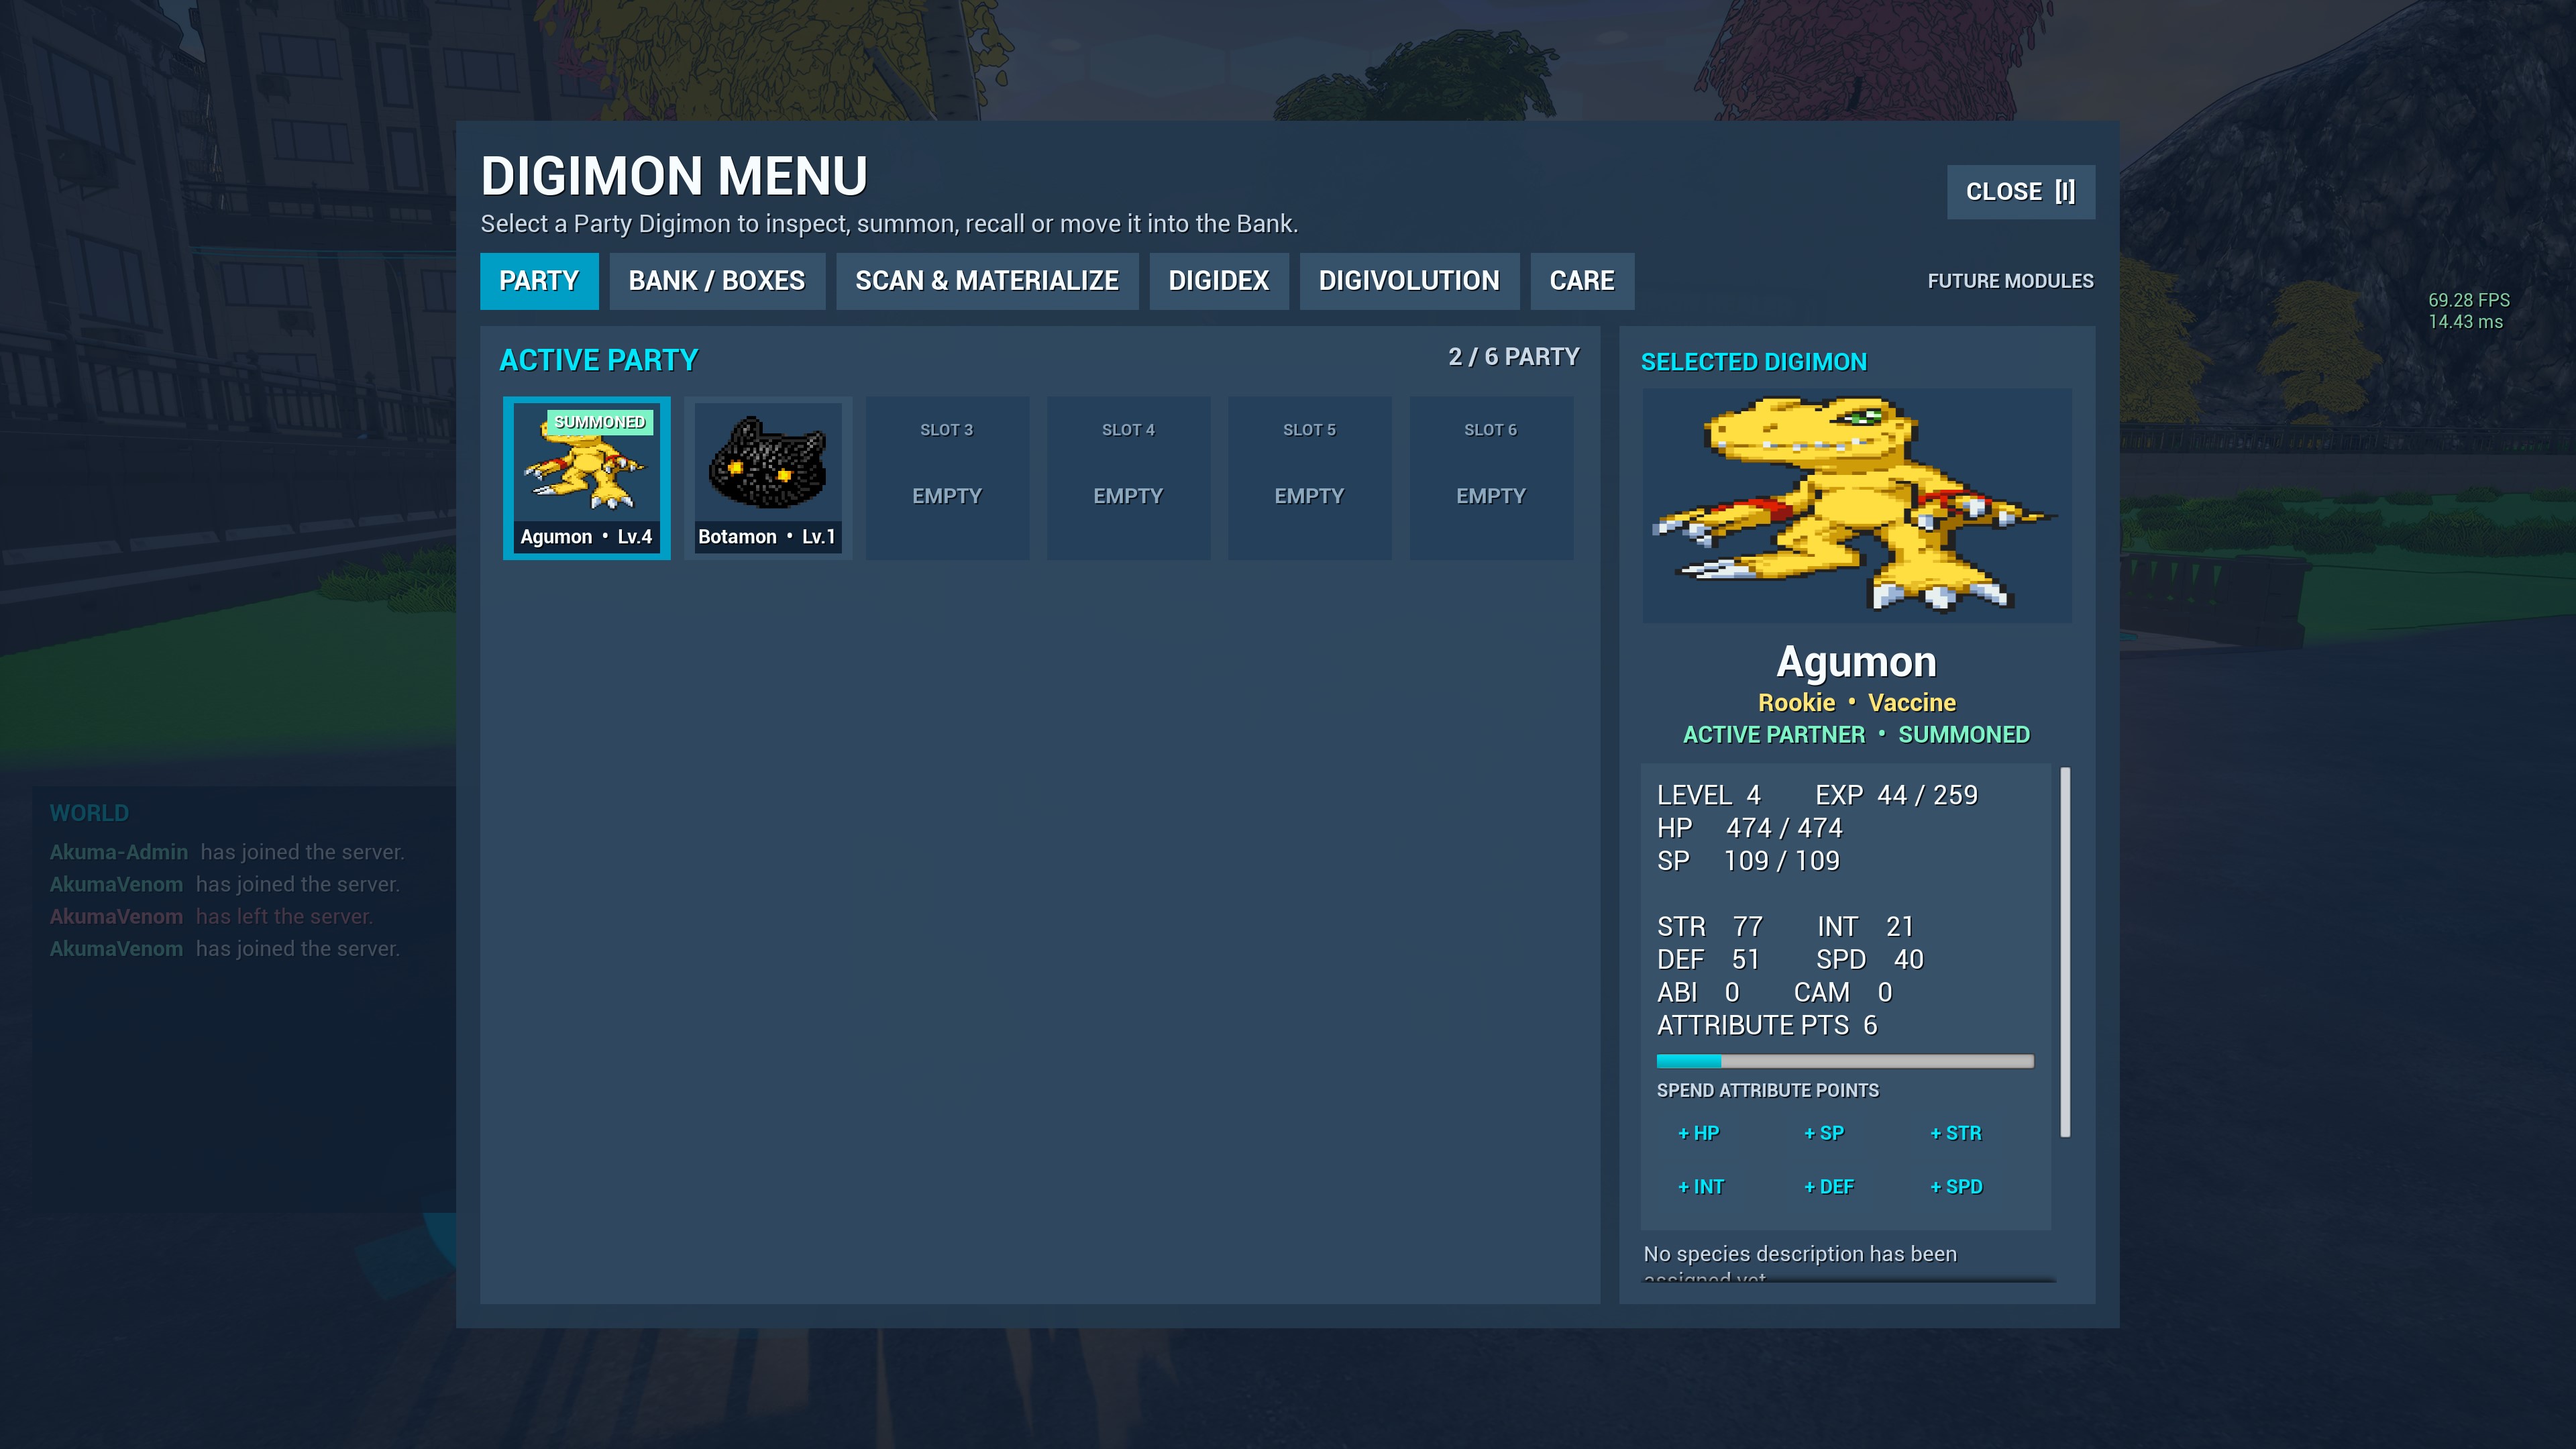Click the 'ACTIVE PARTY' heading
2576x1449 pixels.
tap(598, 360)
